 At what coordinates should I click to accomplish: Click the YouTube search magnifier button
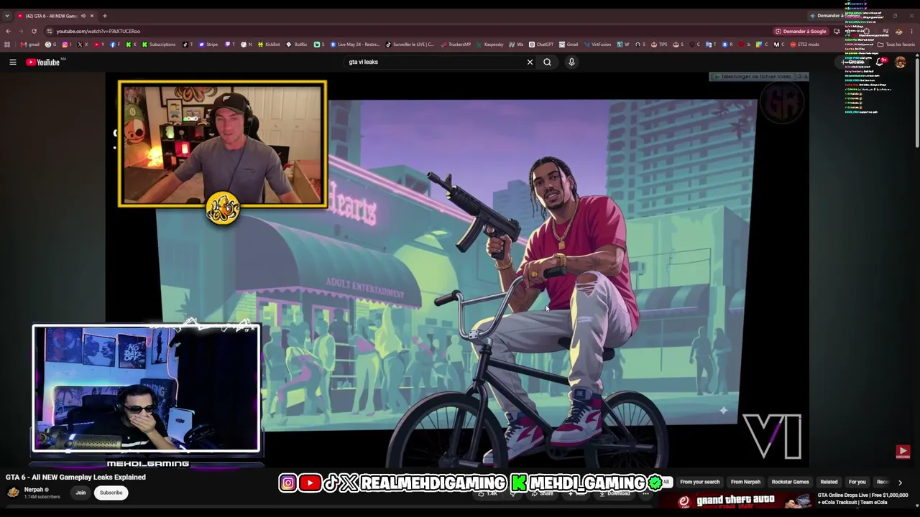[x=548, y=62]
